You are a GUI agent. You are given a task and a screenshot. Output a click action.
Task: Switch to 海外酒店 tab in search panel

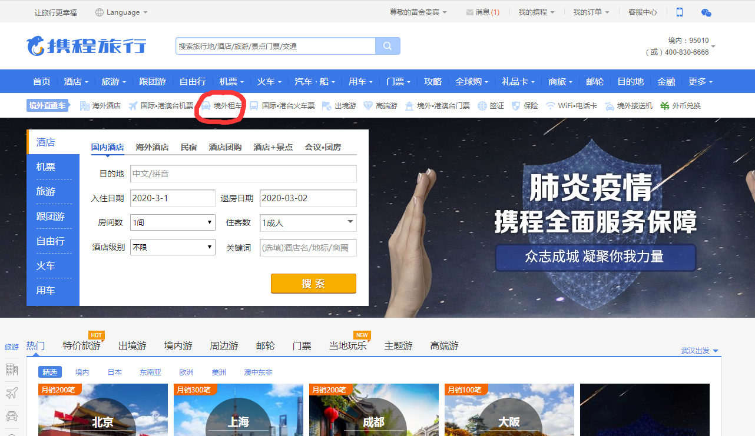(x=152, y=147)
